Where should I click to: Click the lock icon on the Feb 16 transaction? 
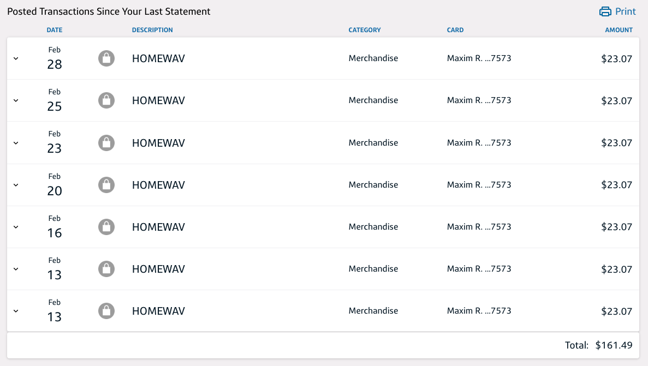106,226
